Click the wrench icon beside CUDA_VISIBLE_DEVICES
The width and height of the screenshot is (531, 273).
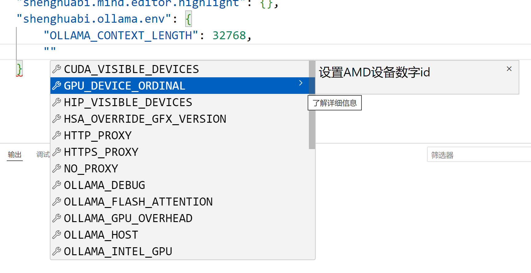click(57, 69)
